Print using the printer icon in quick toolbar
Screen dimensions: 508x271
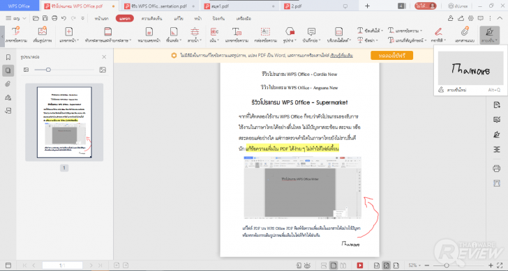(54, 18)
